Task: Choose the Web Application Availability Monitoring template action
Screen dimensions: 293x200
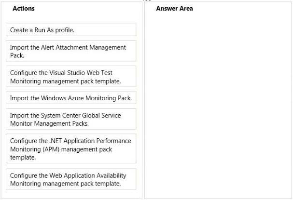Action: pos(71,179)
